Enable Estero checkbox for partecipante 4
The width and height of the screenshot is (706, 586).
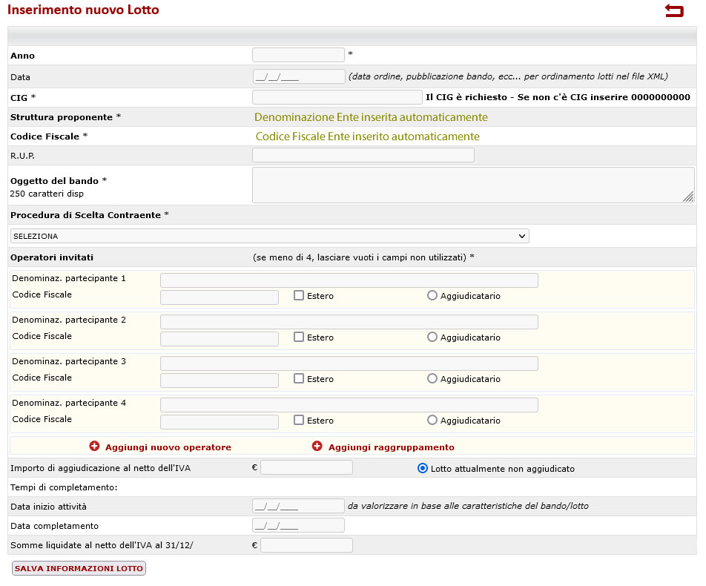(299, 420)
